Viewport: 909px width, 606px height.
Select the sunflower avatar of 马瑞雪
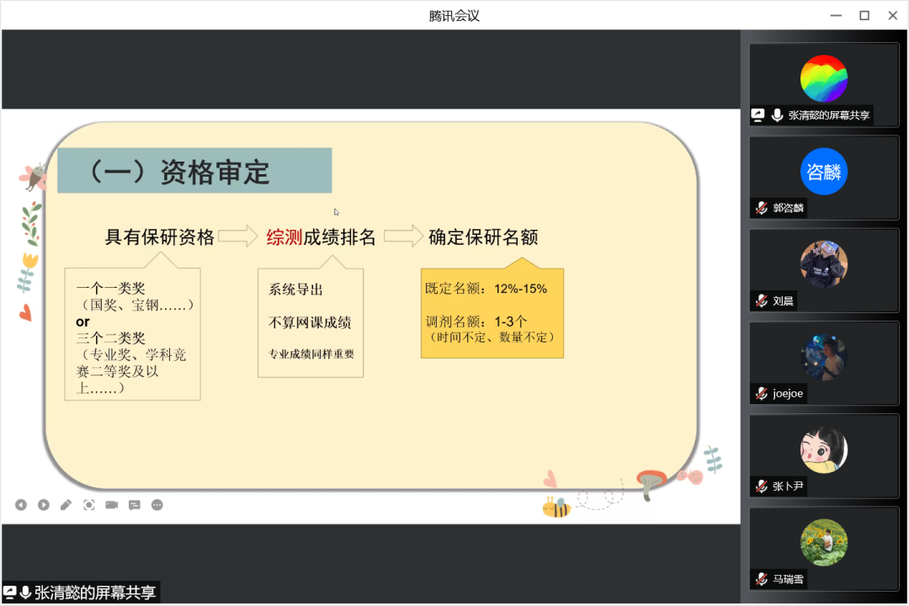click(x=823, y=542)
